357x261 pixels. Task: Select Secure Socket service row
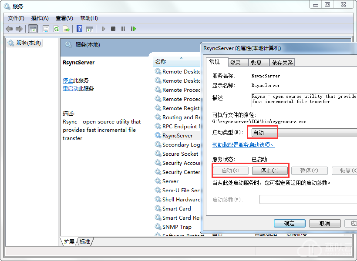coord(177,154)
